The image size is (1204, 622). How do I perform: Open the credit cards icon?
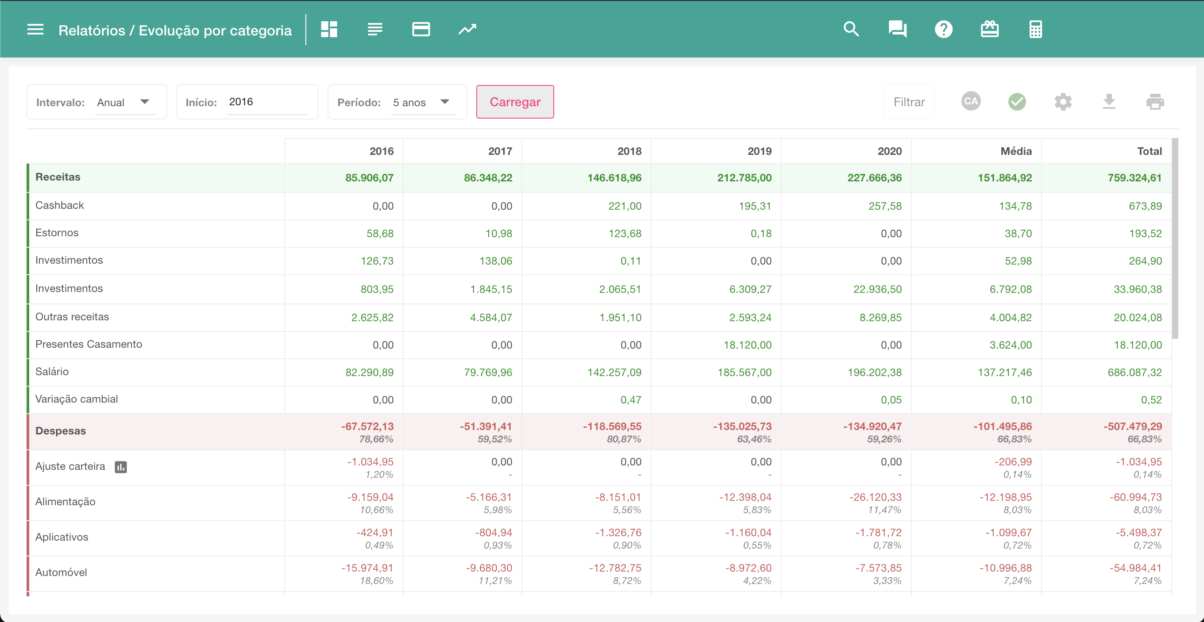point(421,29)
